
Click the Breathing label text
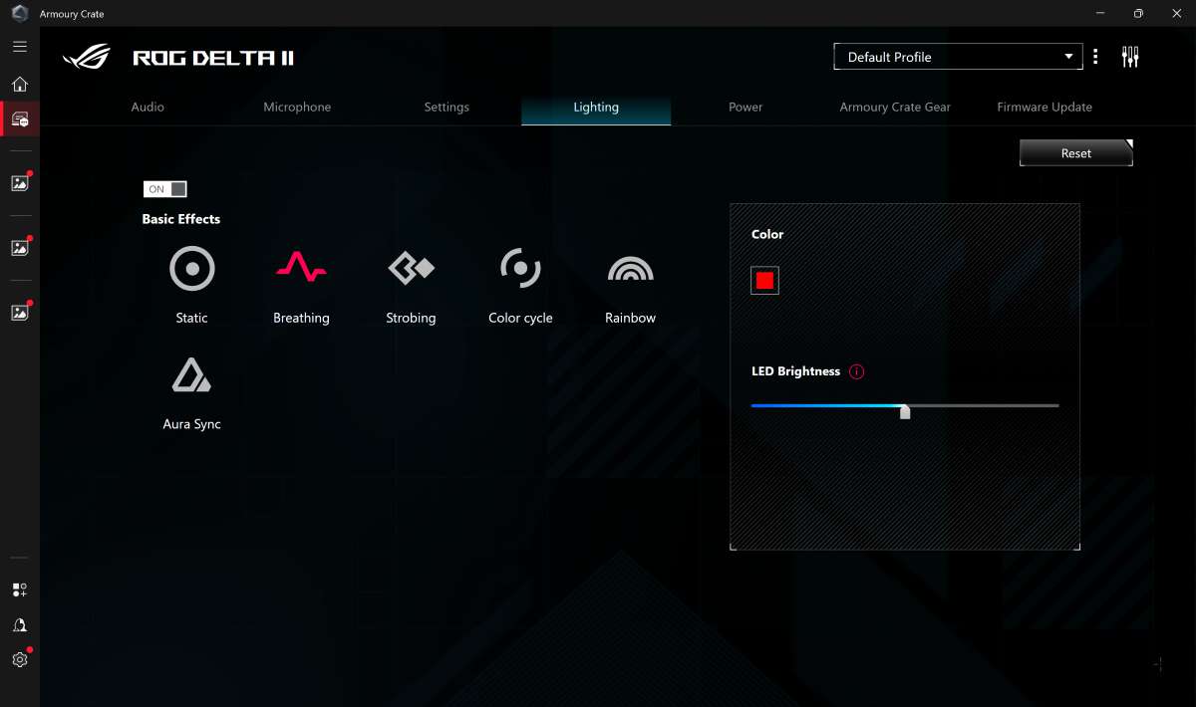301,318
